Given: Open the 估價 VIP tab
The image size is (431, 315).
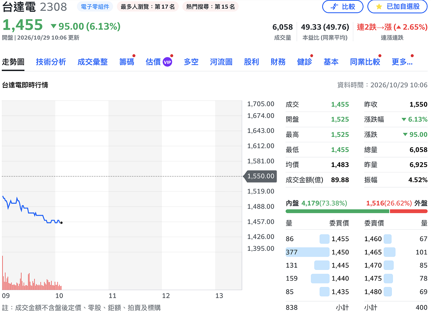Looking at the screenshot, I should (159, 62).
